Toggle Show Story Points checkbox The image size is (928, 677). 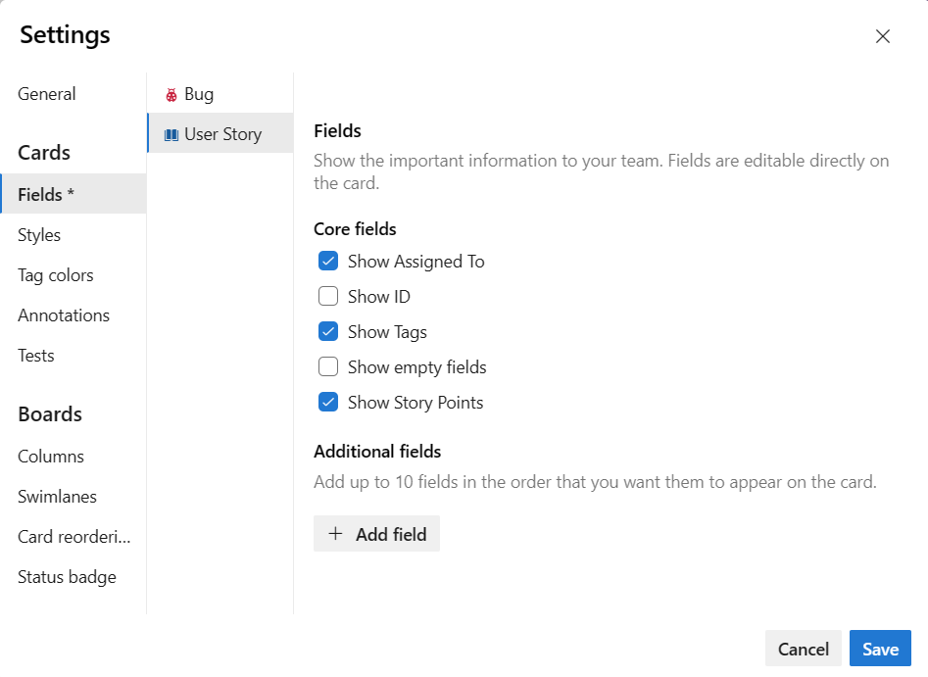pyautogui.click(x=328, y=403)
